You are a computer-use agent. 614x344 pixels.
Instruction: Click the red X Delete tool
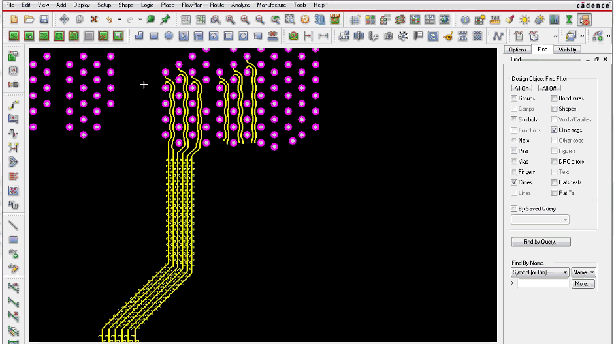click(94, 20)
